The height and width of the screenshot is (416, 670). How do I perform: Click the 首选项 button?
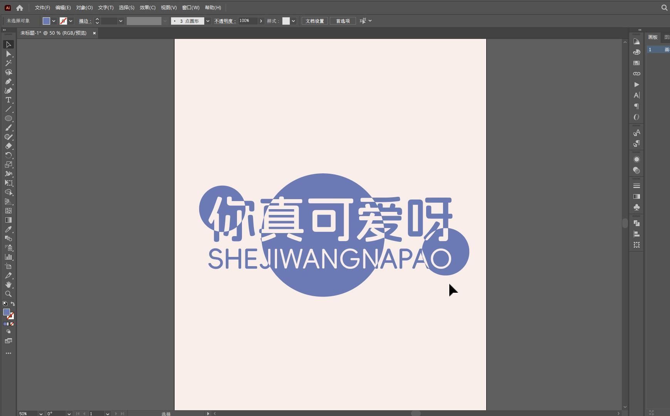tap(343, 21)
